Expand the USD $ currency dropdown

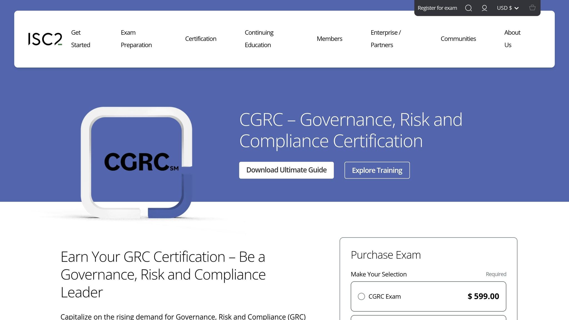point(508,8)
